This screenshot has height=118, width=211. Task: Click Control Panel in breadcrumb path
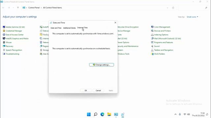(x=34, y=8)
